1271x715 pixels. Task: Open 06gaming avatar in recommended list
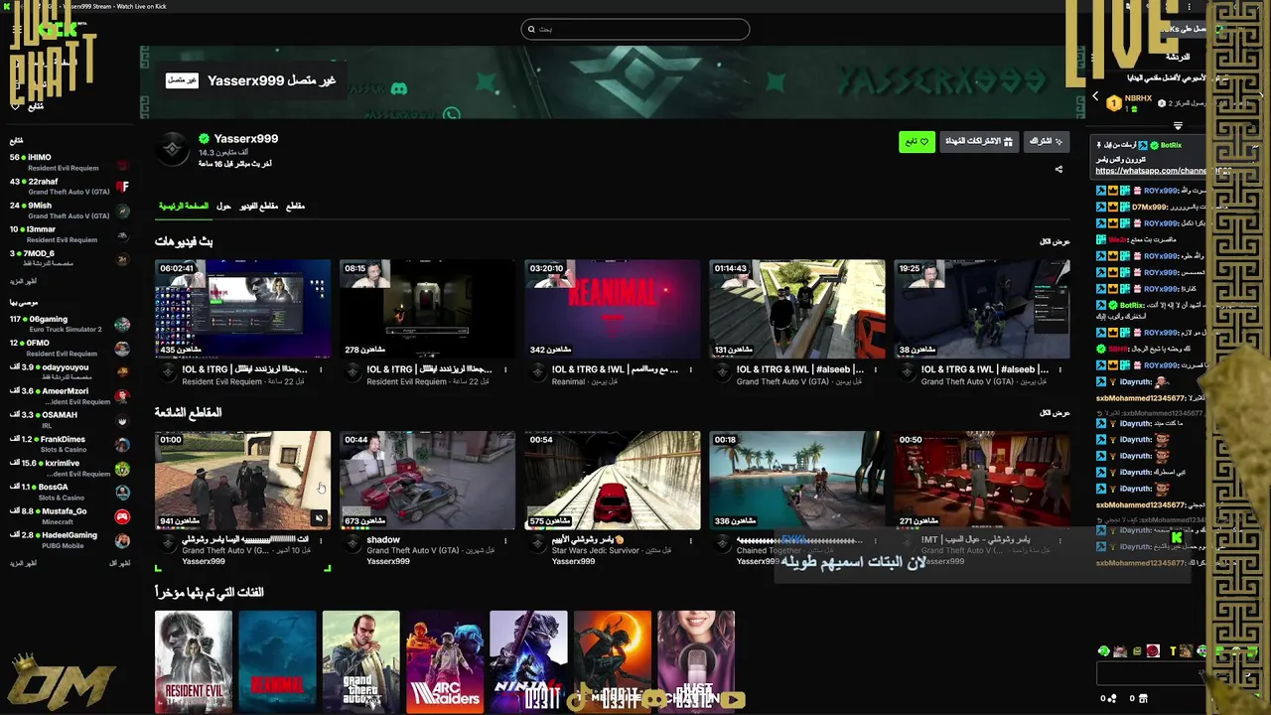point(122,325)
